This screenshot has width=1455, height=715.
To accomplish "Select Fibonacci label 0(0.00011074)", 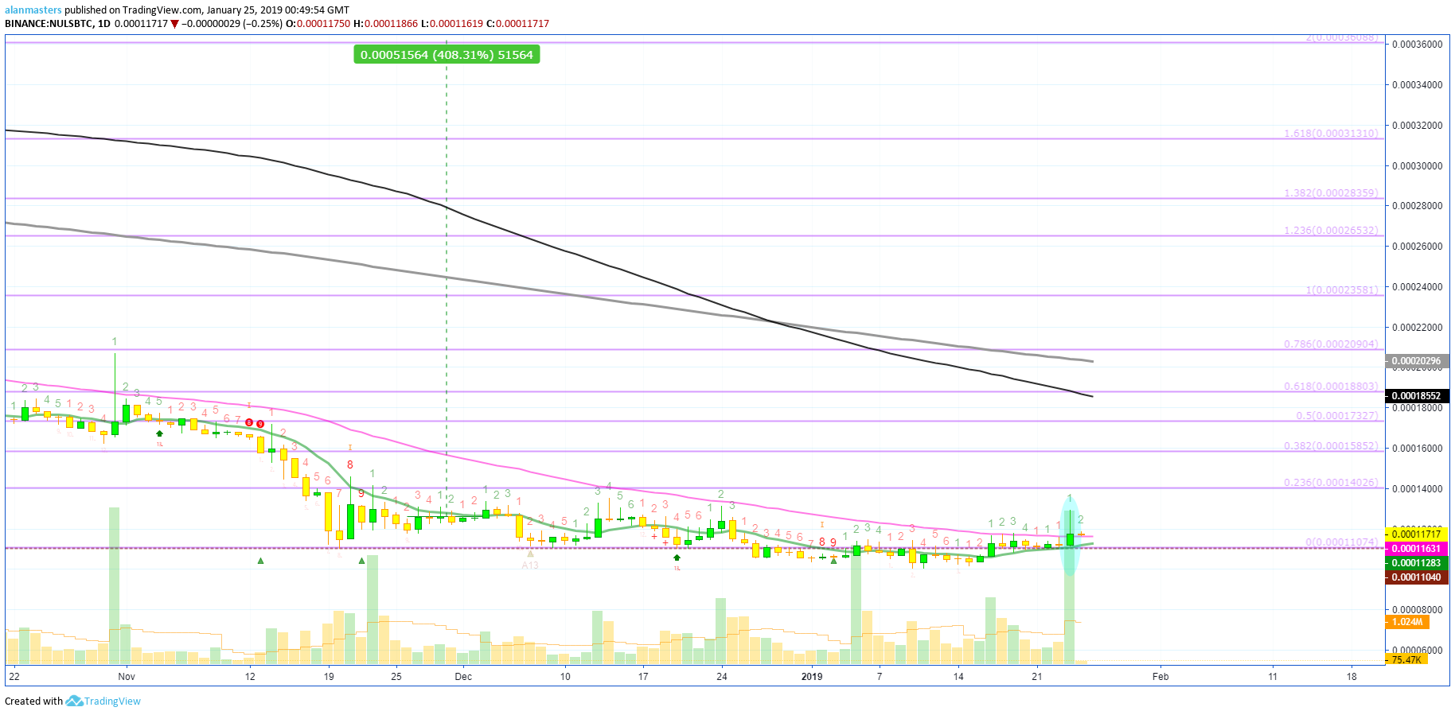I will (1342, 542).
